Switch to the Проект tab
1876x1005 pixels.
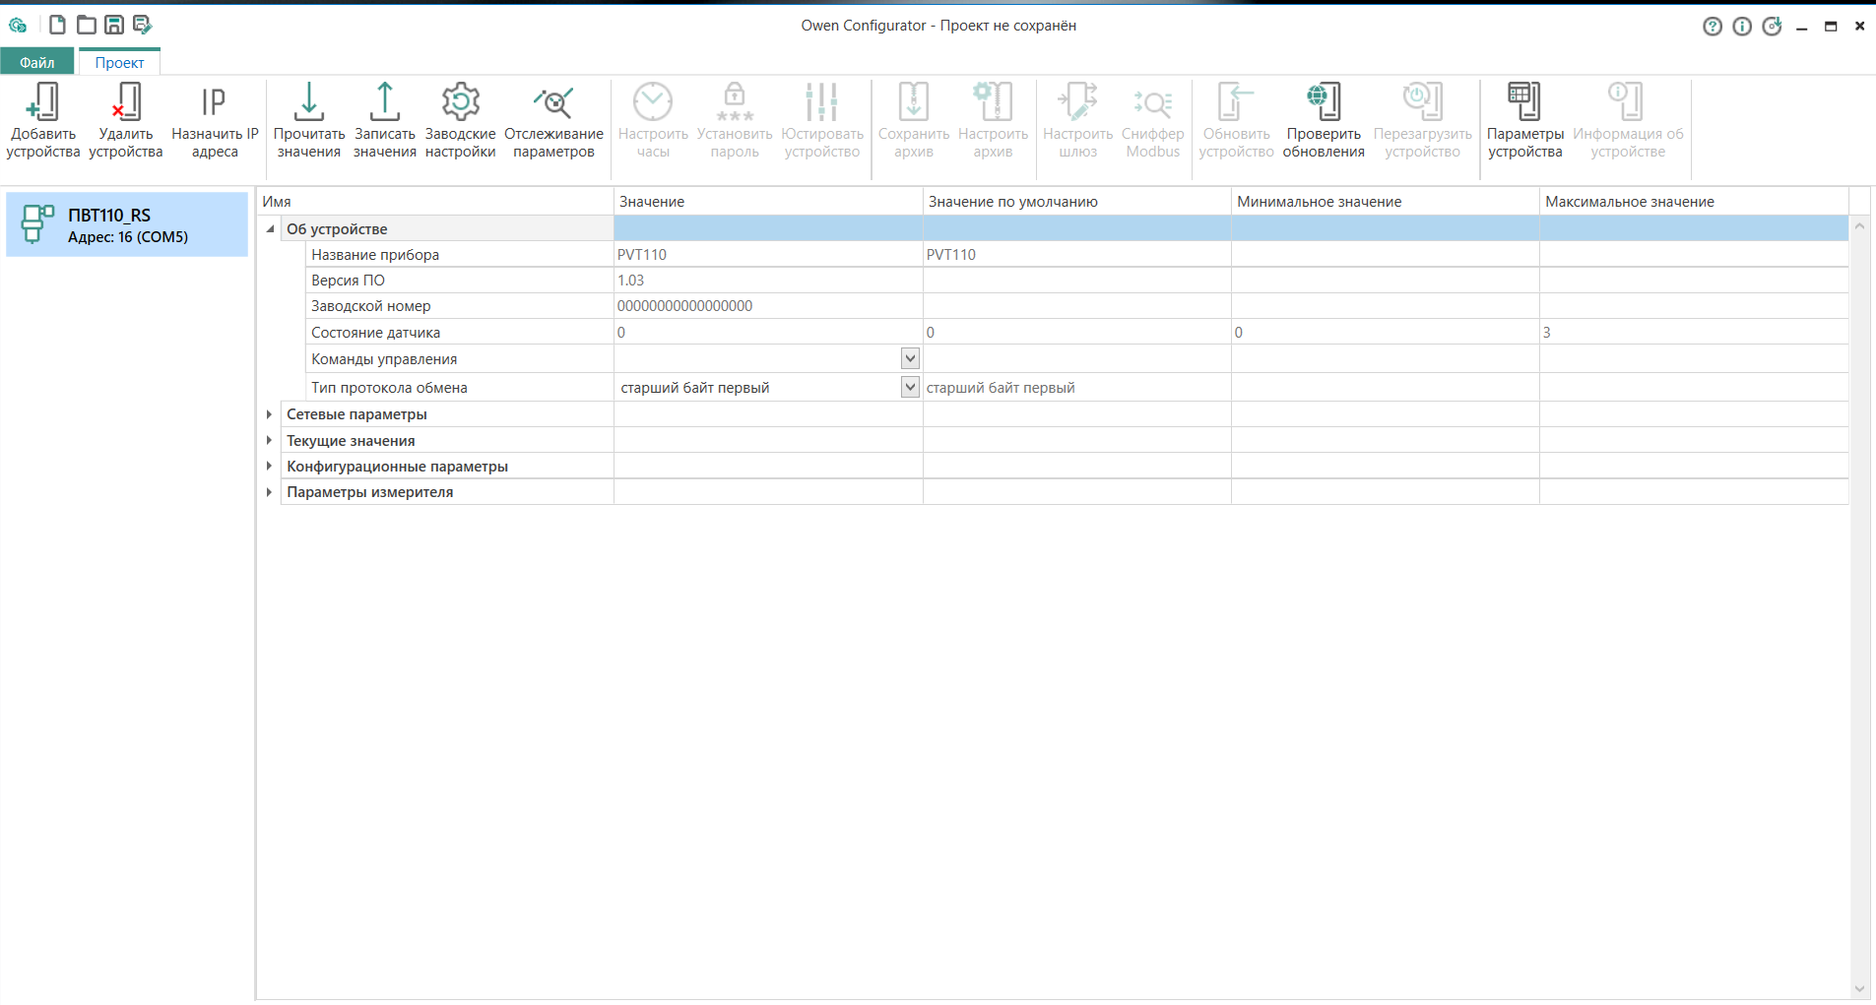coord(119,62)
